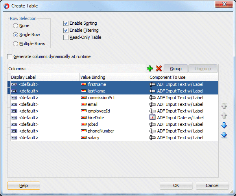Open value binding cell showing email

(x=114, y=104)
